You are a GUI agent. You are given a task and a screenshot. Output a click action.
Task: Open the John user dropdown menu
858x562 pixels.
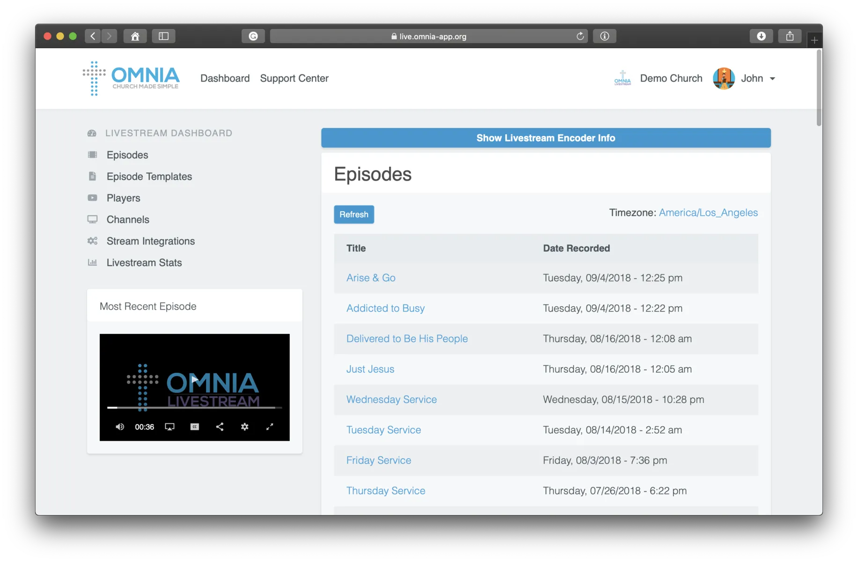point(758,78)
